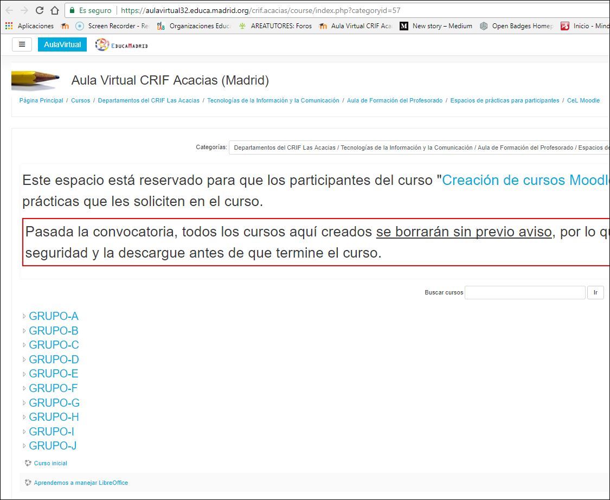
Task: Open Organizaciones Educ bookmark
Action: pyautogui.click(x=194, y=26)
